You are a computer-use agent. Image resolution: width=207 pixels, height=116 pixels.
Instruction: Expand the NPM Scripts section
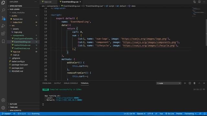[23, 111]
